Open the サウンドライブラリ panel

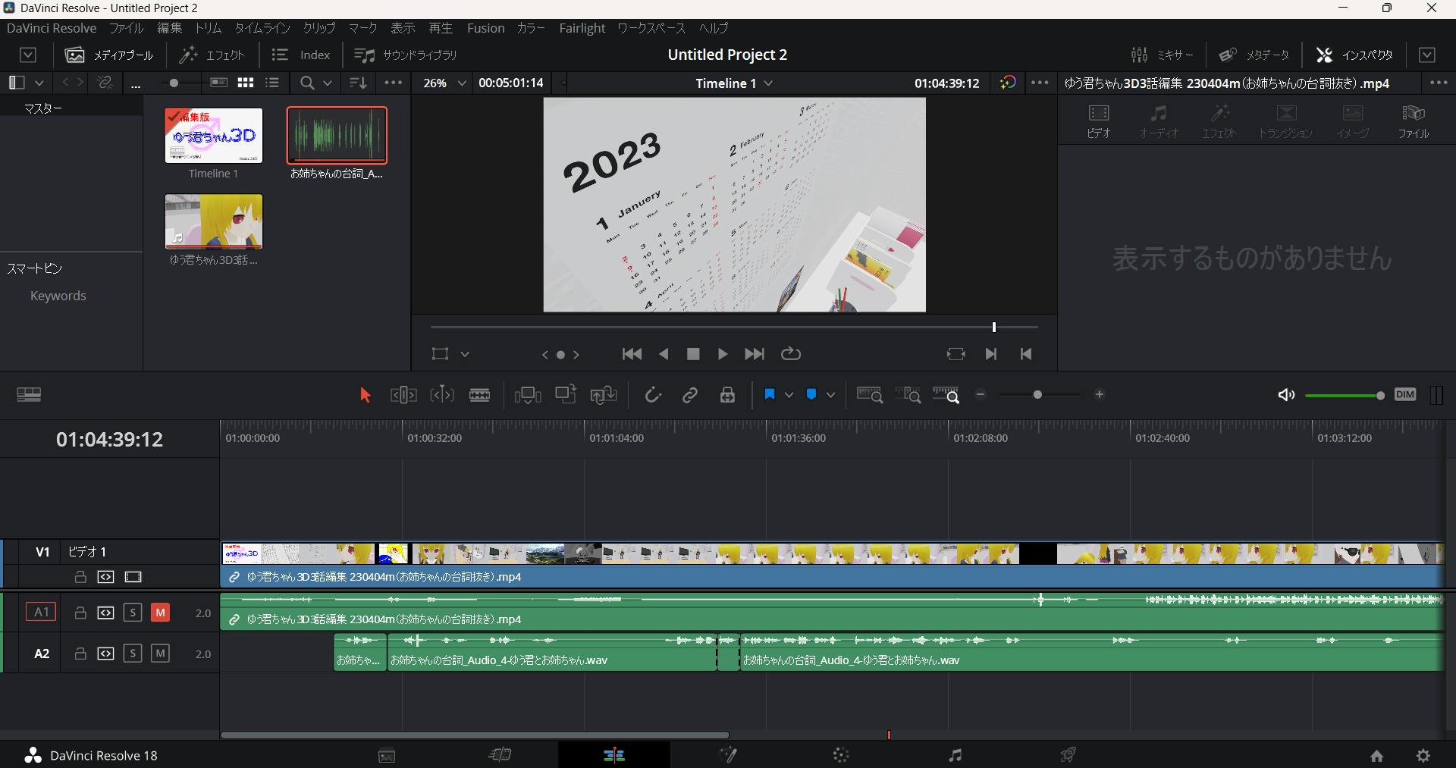(x=406, y=55)
